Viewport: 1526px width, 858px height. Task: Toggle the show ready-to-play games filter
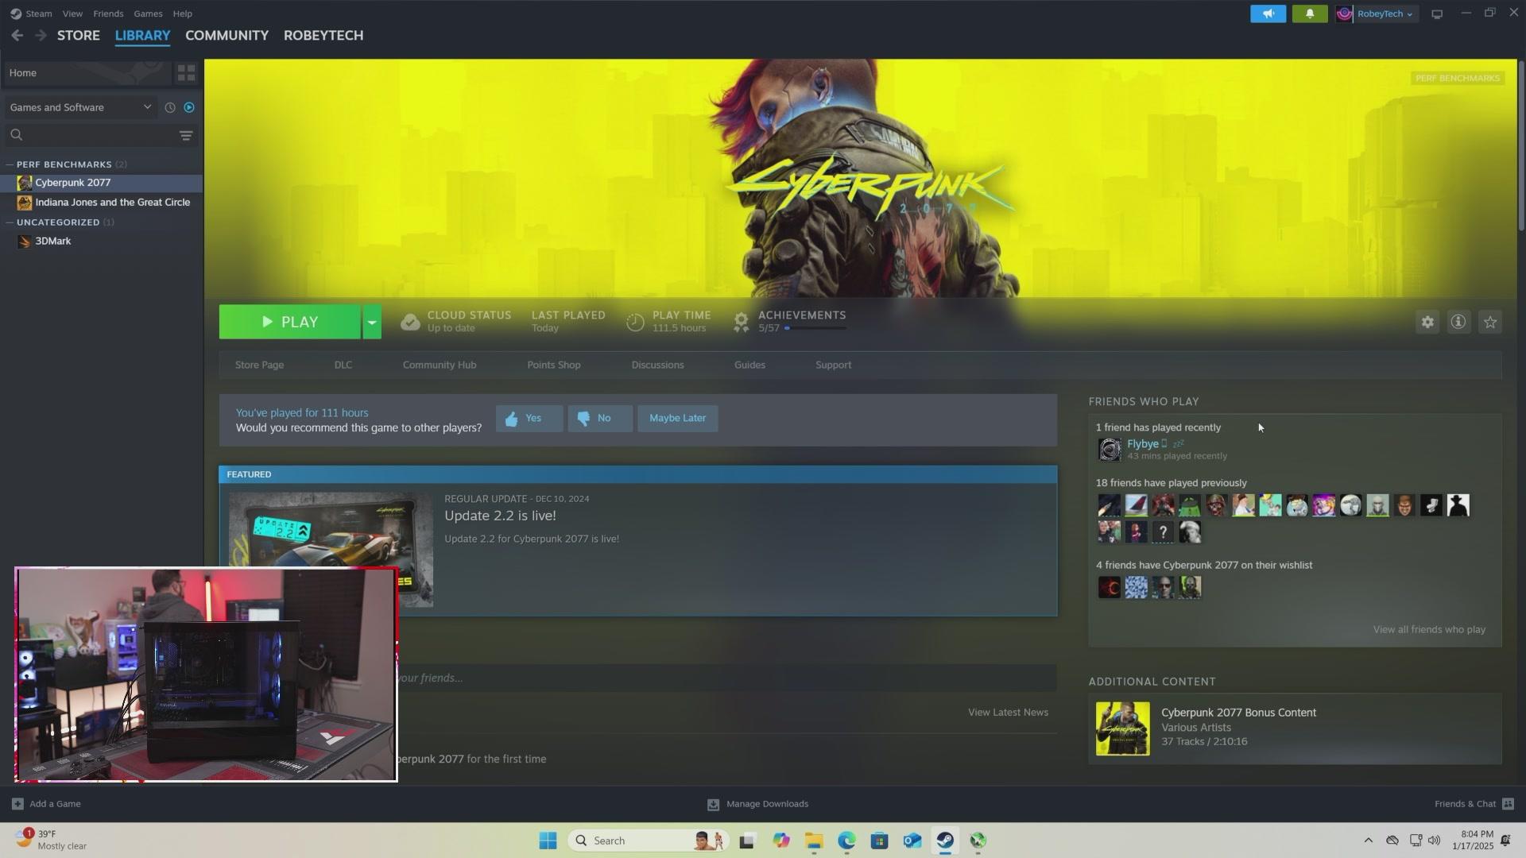click(x=189, y=107)
